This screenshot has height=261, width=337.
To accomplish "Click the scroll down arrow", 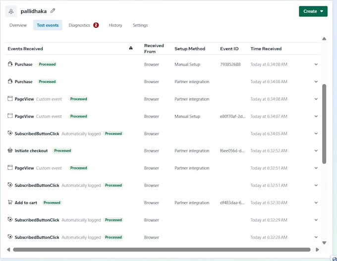I will pyautogui.click(x=324, y=243).
